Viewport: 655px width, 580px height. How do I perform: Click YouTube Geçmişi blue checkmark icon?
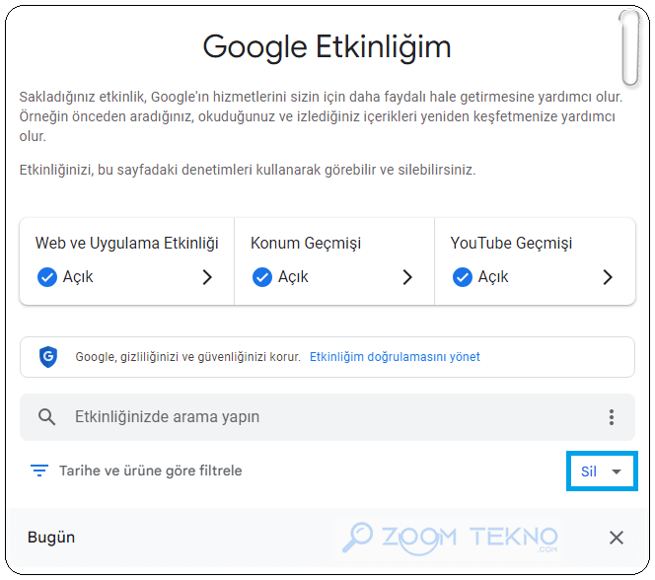point(463,277)
